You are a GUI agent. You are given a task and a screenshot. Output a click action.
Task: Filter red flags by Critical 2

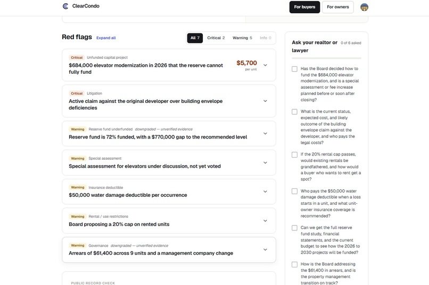[216, 38]
